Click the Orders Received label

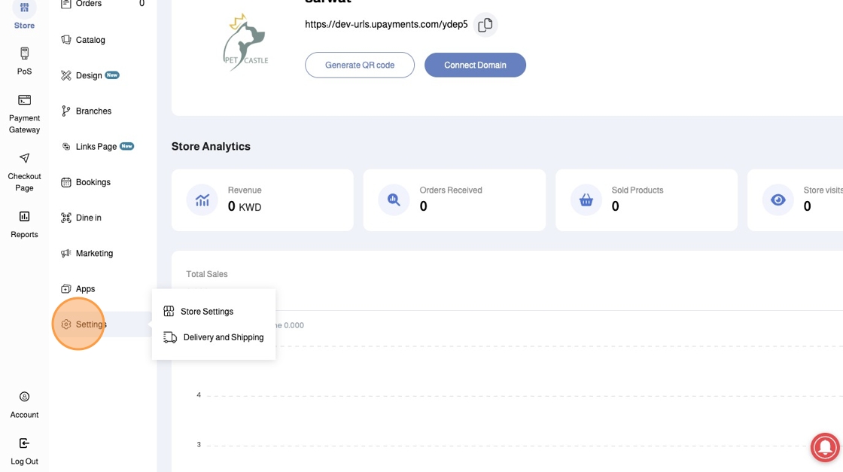click(x=451, y=190)
